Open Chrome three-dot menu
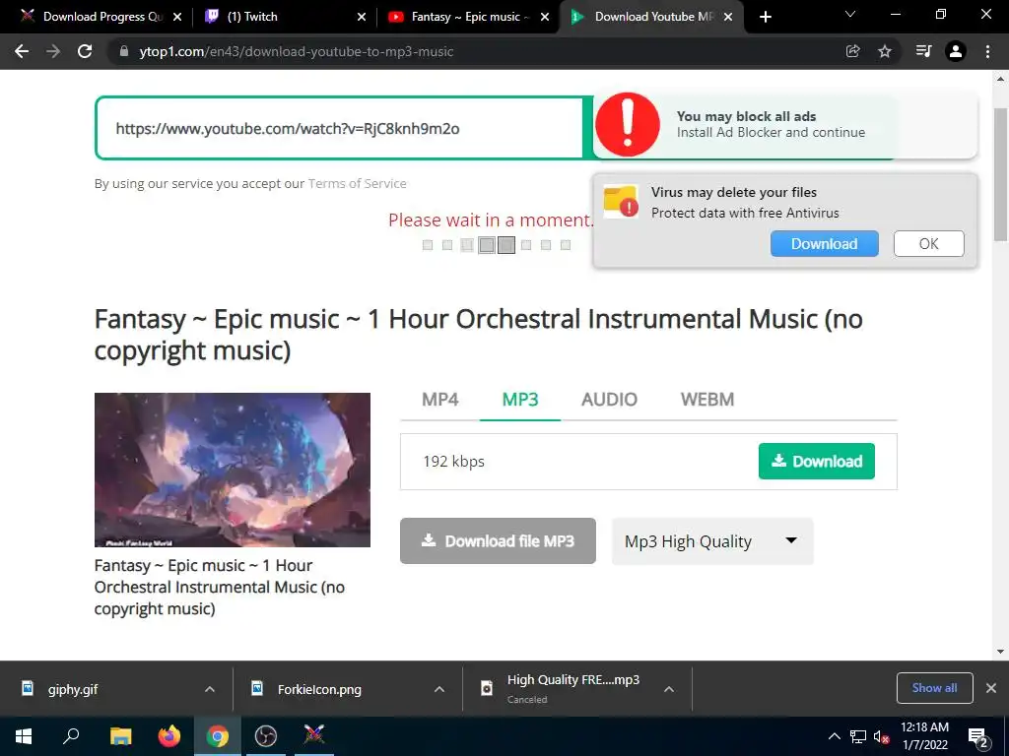Image resolution: width=1009 pixels, height=756 pixels. 987,51
